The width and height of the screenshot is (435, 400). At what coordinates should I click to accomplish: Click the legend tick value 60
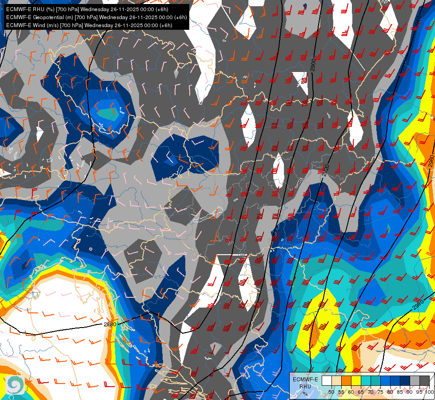351,392
